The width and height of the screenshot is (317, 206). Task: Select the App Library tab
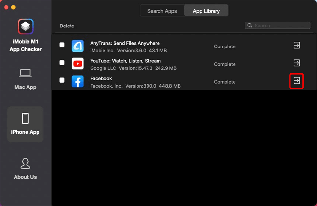206,11
